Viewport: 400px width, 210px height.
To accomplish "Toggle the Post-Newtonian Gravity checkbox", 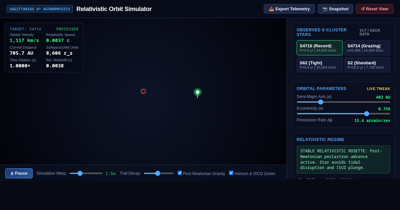I will pyautogui.click(x=180, y=173).
